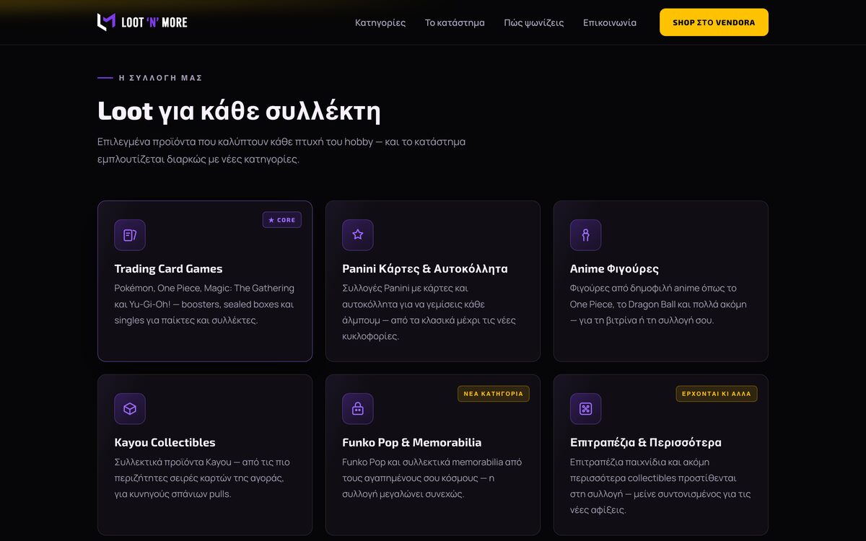The width and height of the screenshot is (866, 541).
Task: Select the Funko Pop & Memorabilia title
Action: click(x=412, y=443)
